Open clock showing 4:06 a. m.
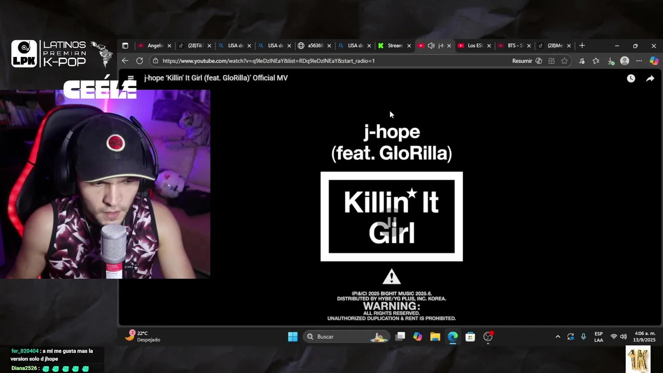 (x=645, y=337)
